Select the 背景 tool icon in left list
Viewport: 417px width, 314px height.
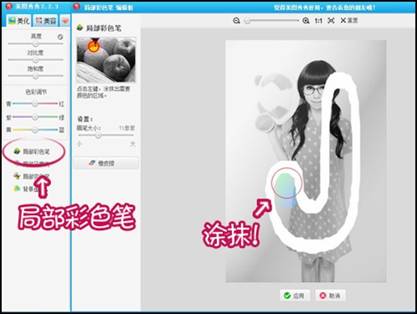click(17, 188)
